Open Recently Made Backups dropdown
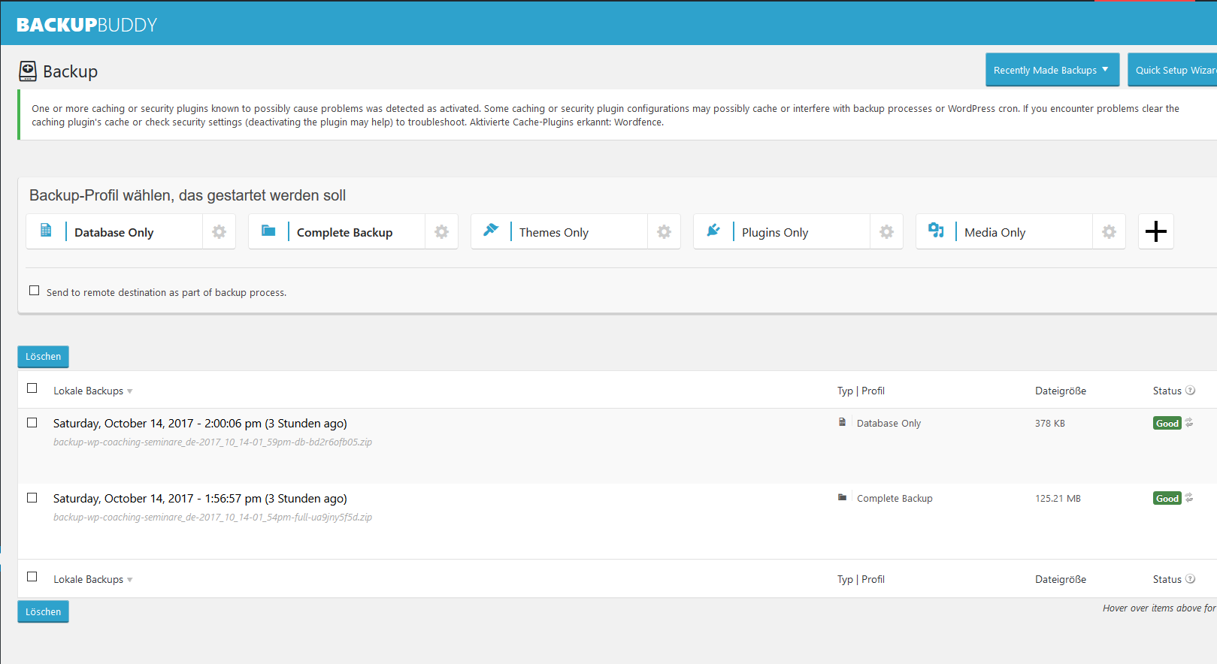This screenshot has width=1217, height=664. point(1052,70)
